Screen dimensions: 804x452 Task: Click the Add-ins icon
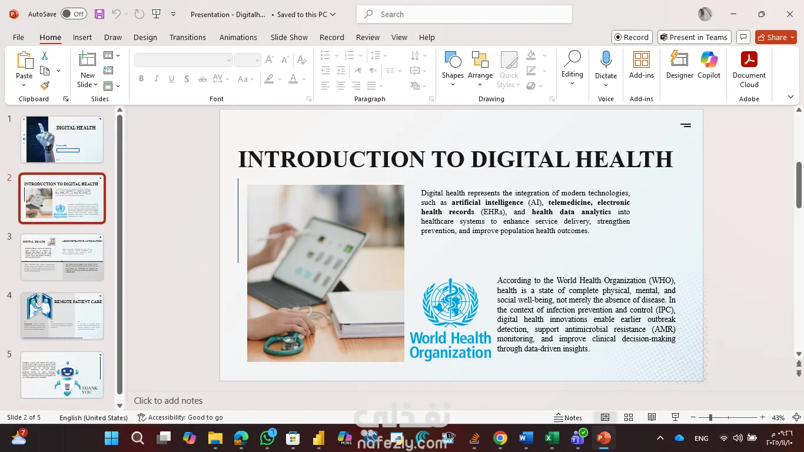coord(641,65)
